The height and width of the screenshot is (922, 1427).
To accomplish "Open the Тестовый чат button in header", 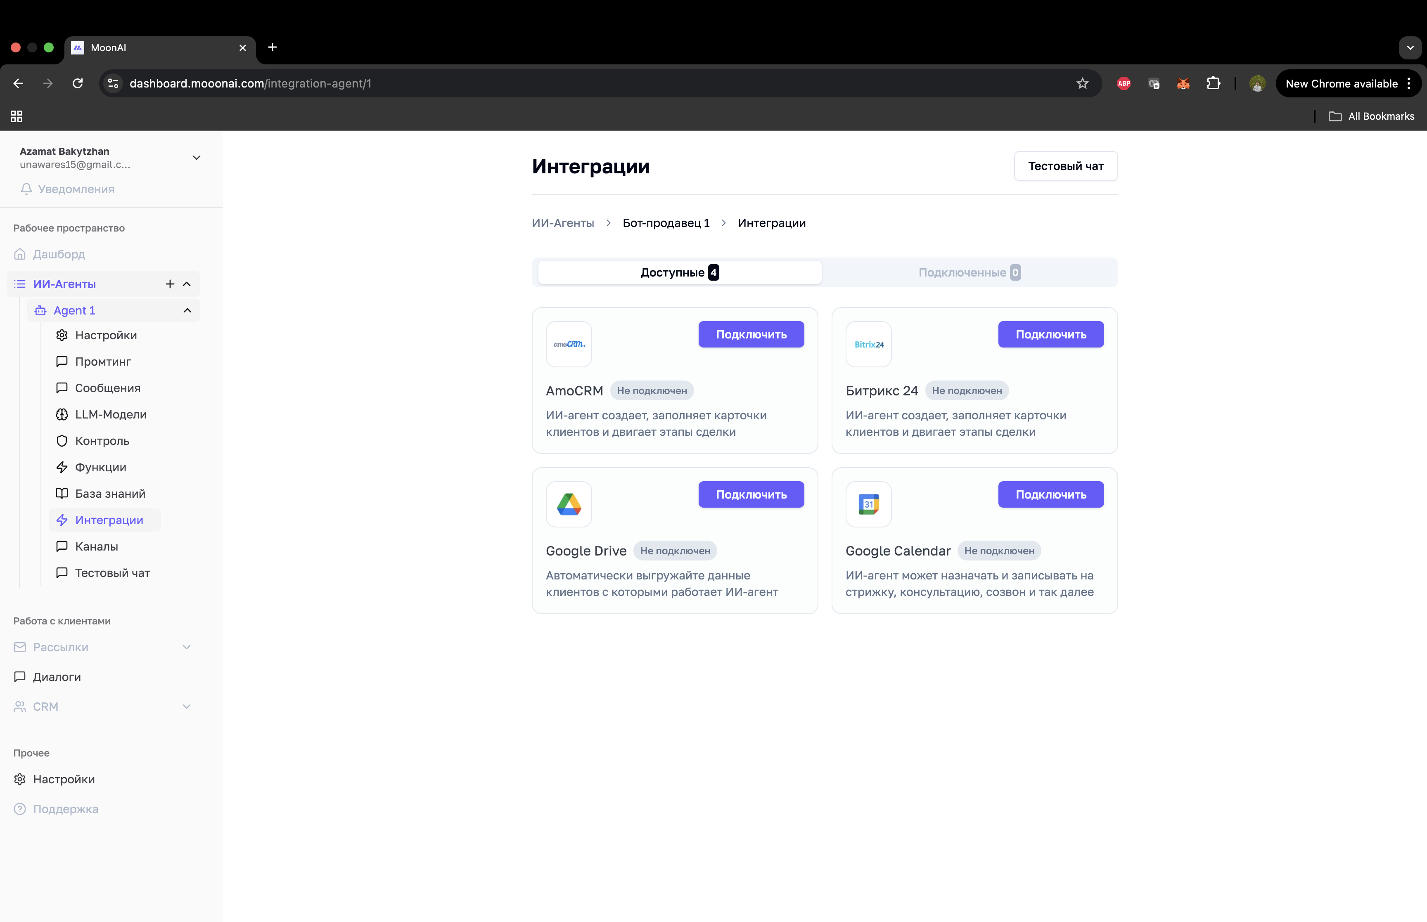I will pyautogui.click(x=1065, y=166).
